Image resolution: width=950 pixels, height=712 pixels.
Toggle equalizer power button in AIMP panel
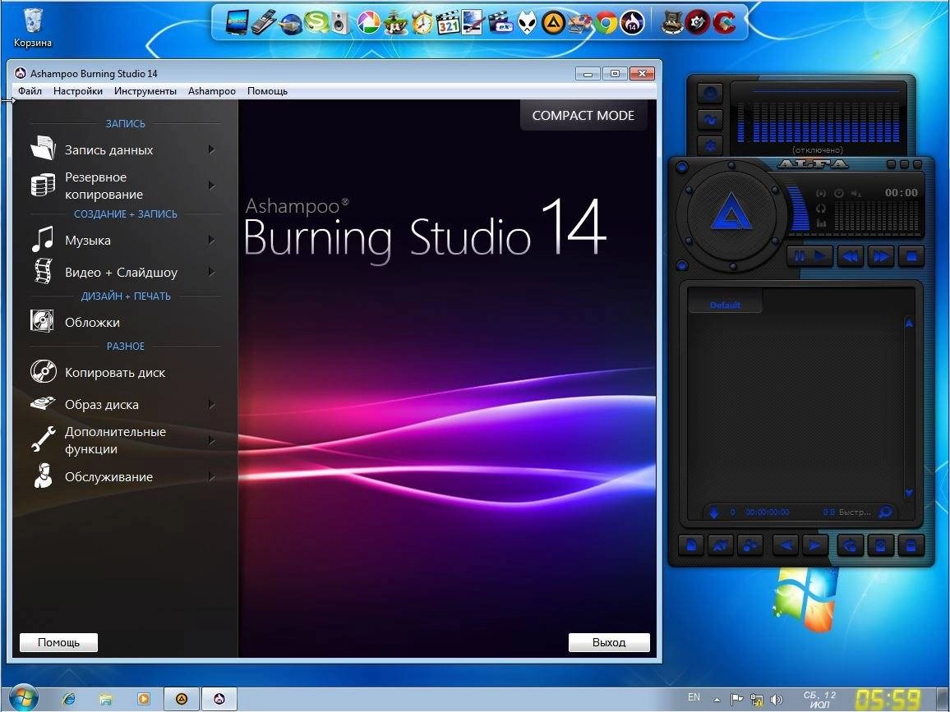[x=710, y=94]
